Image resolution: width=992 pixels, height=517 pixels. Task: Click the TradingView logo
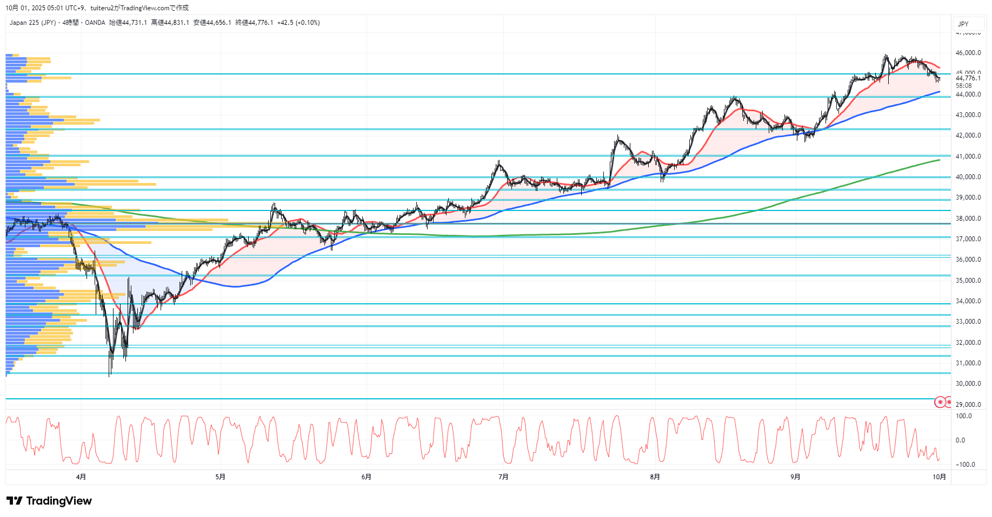(x=49, y=501)
